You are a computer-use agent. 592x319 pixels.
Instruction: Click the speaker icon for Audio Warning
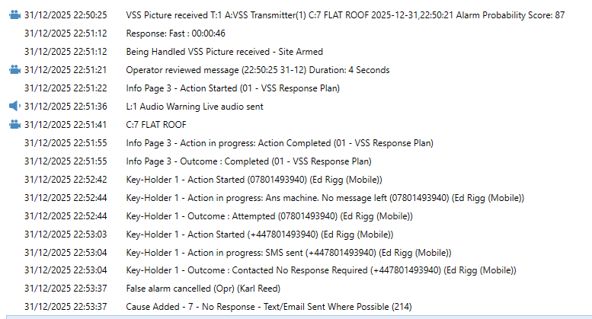(14, 106)
